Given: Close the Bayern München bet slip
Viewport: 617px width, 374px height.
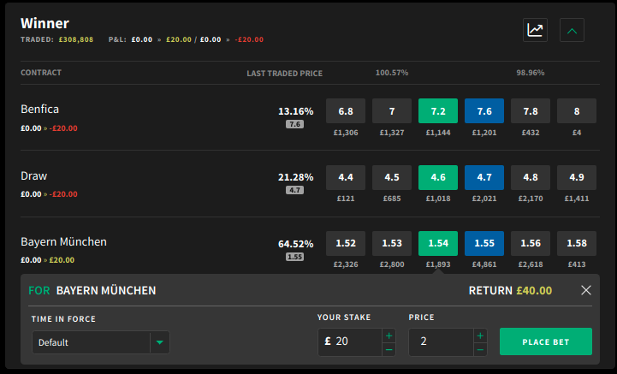Looking at the screenshot, I should point(586,290).
